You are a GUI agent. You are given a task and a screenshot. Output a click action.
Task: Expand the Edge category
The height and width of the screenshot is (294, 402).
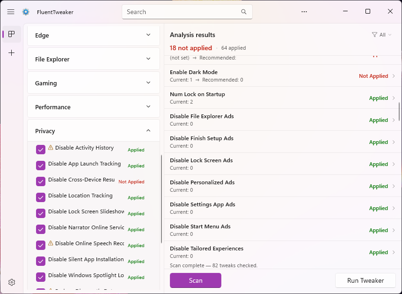pyautogui.click(x=94, y=35)
